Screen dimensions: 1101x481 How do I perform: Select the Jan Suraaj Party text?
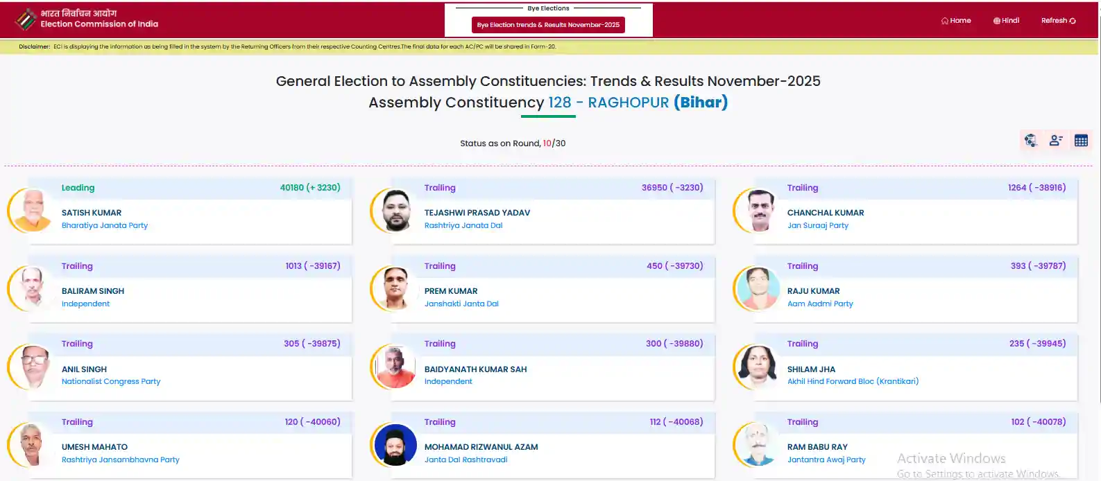pos(818,225)
